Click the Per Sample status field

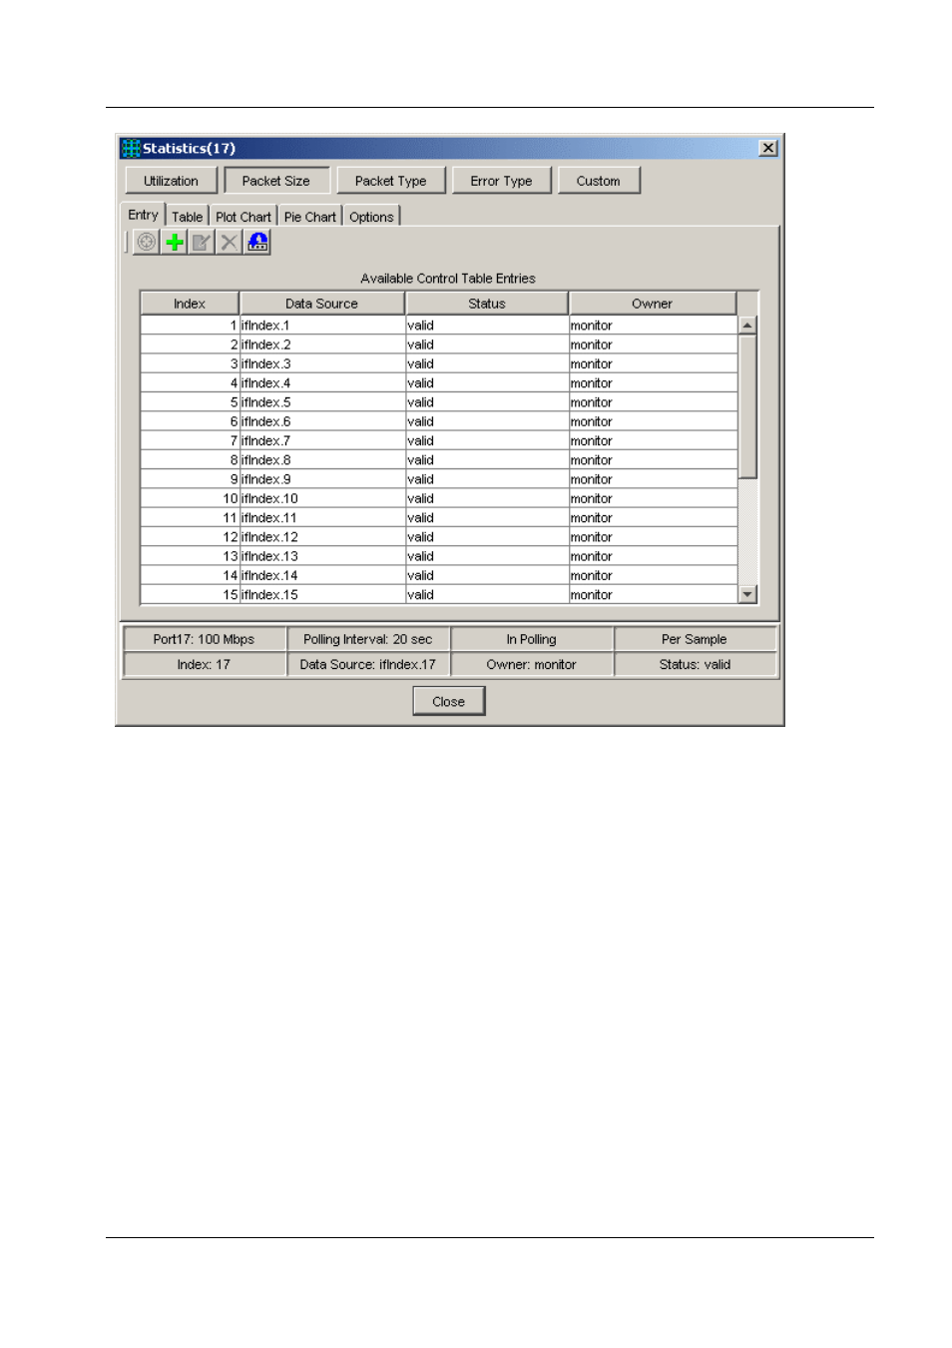tap(695, 639)
